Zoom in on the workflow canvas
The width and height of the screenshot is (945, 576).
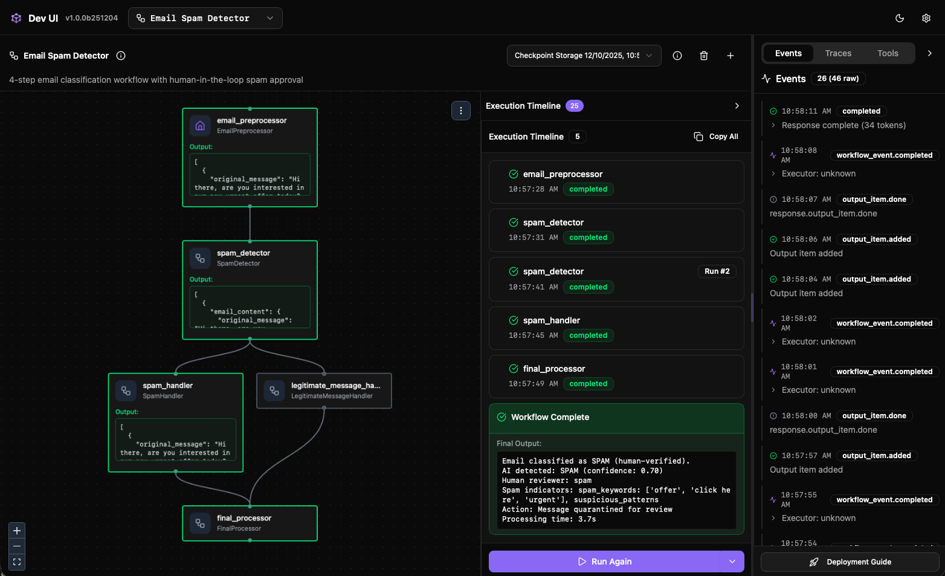[x=16, y=530]
